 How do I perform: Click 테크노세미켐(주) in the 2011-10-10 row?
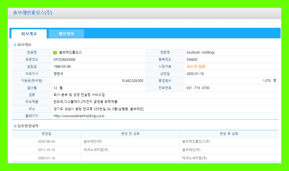[96, 150]
